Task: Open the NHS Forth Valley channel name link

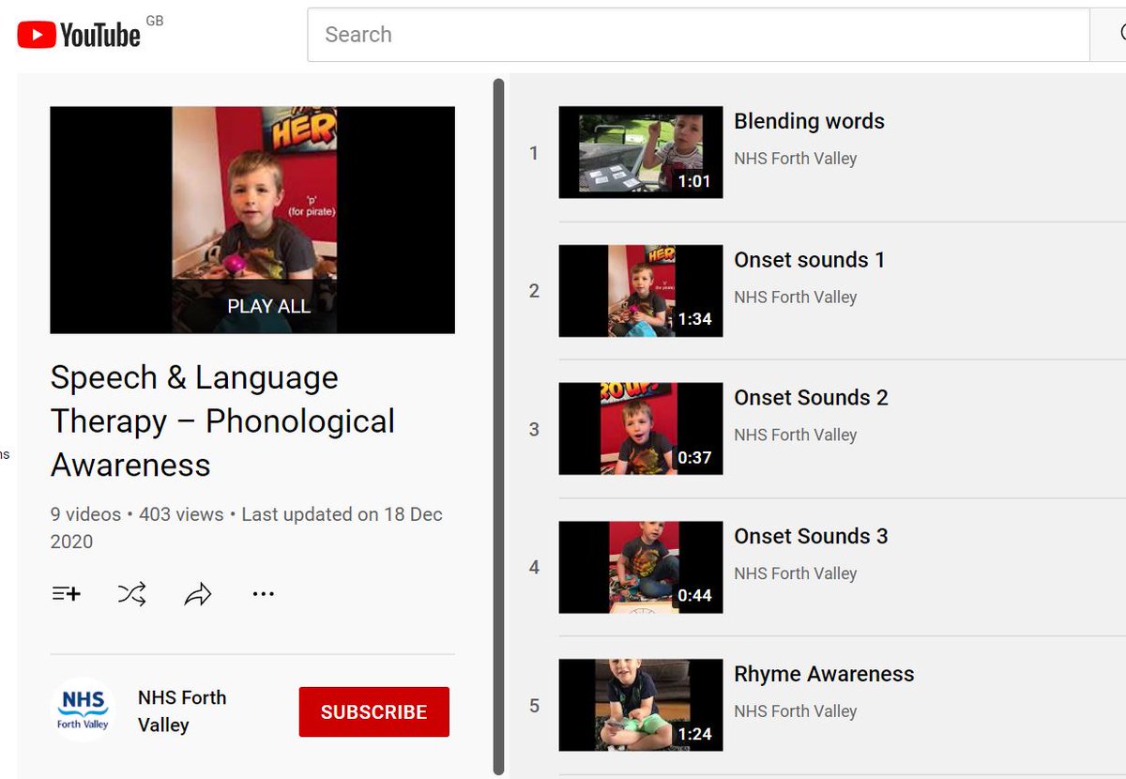Action: 182,710
